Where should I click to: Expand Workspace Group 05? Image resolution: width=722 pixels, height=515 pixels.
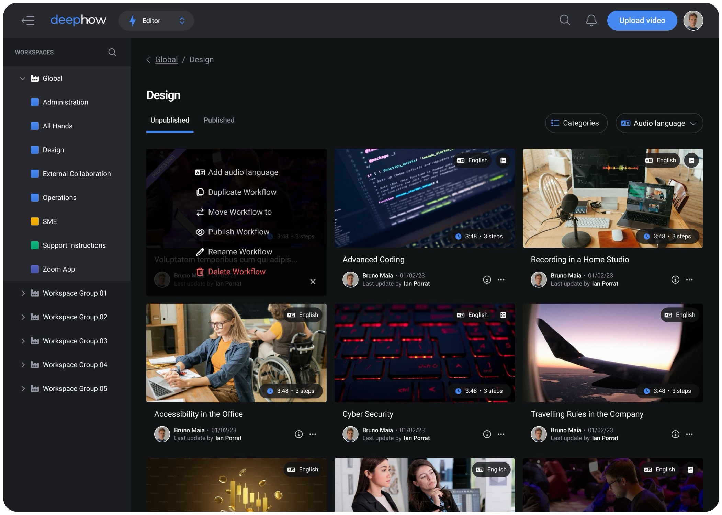tap(23, 389)
